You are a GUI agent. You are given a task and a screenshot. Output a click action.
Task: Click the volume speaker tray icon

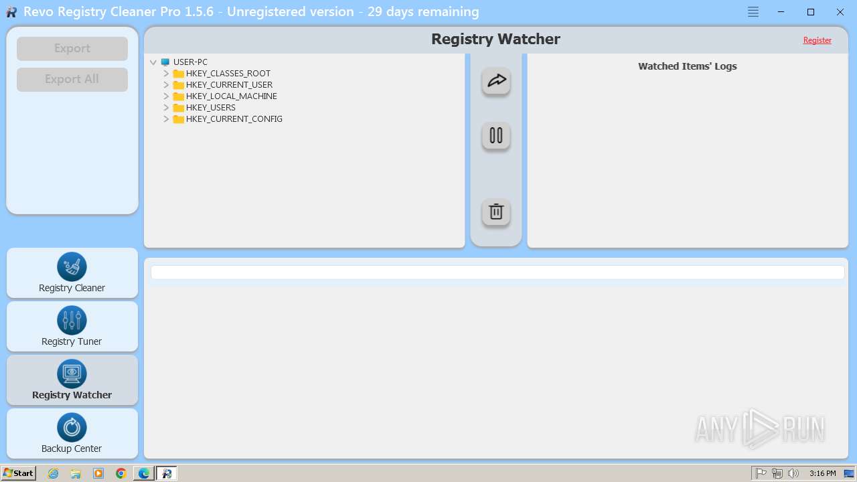click(793, 473)
